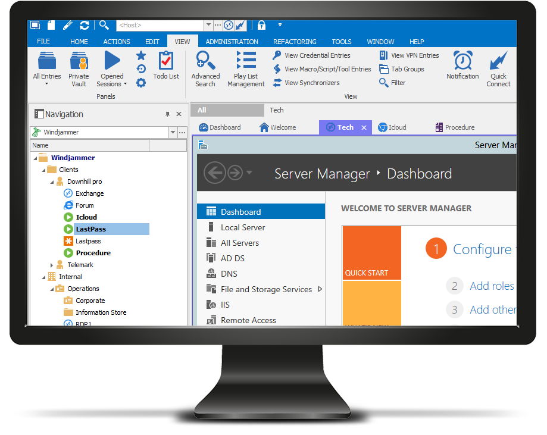Select the Exchange entry in tree
This screenshot has height=435, width=547.
(84, 193)
